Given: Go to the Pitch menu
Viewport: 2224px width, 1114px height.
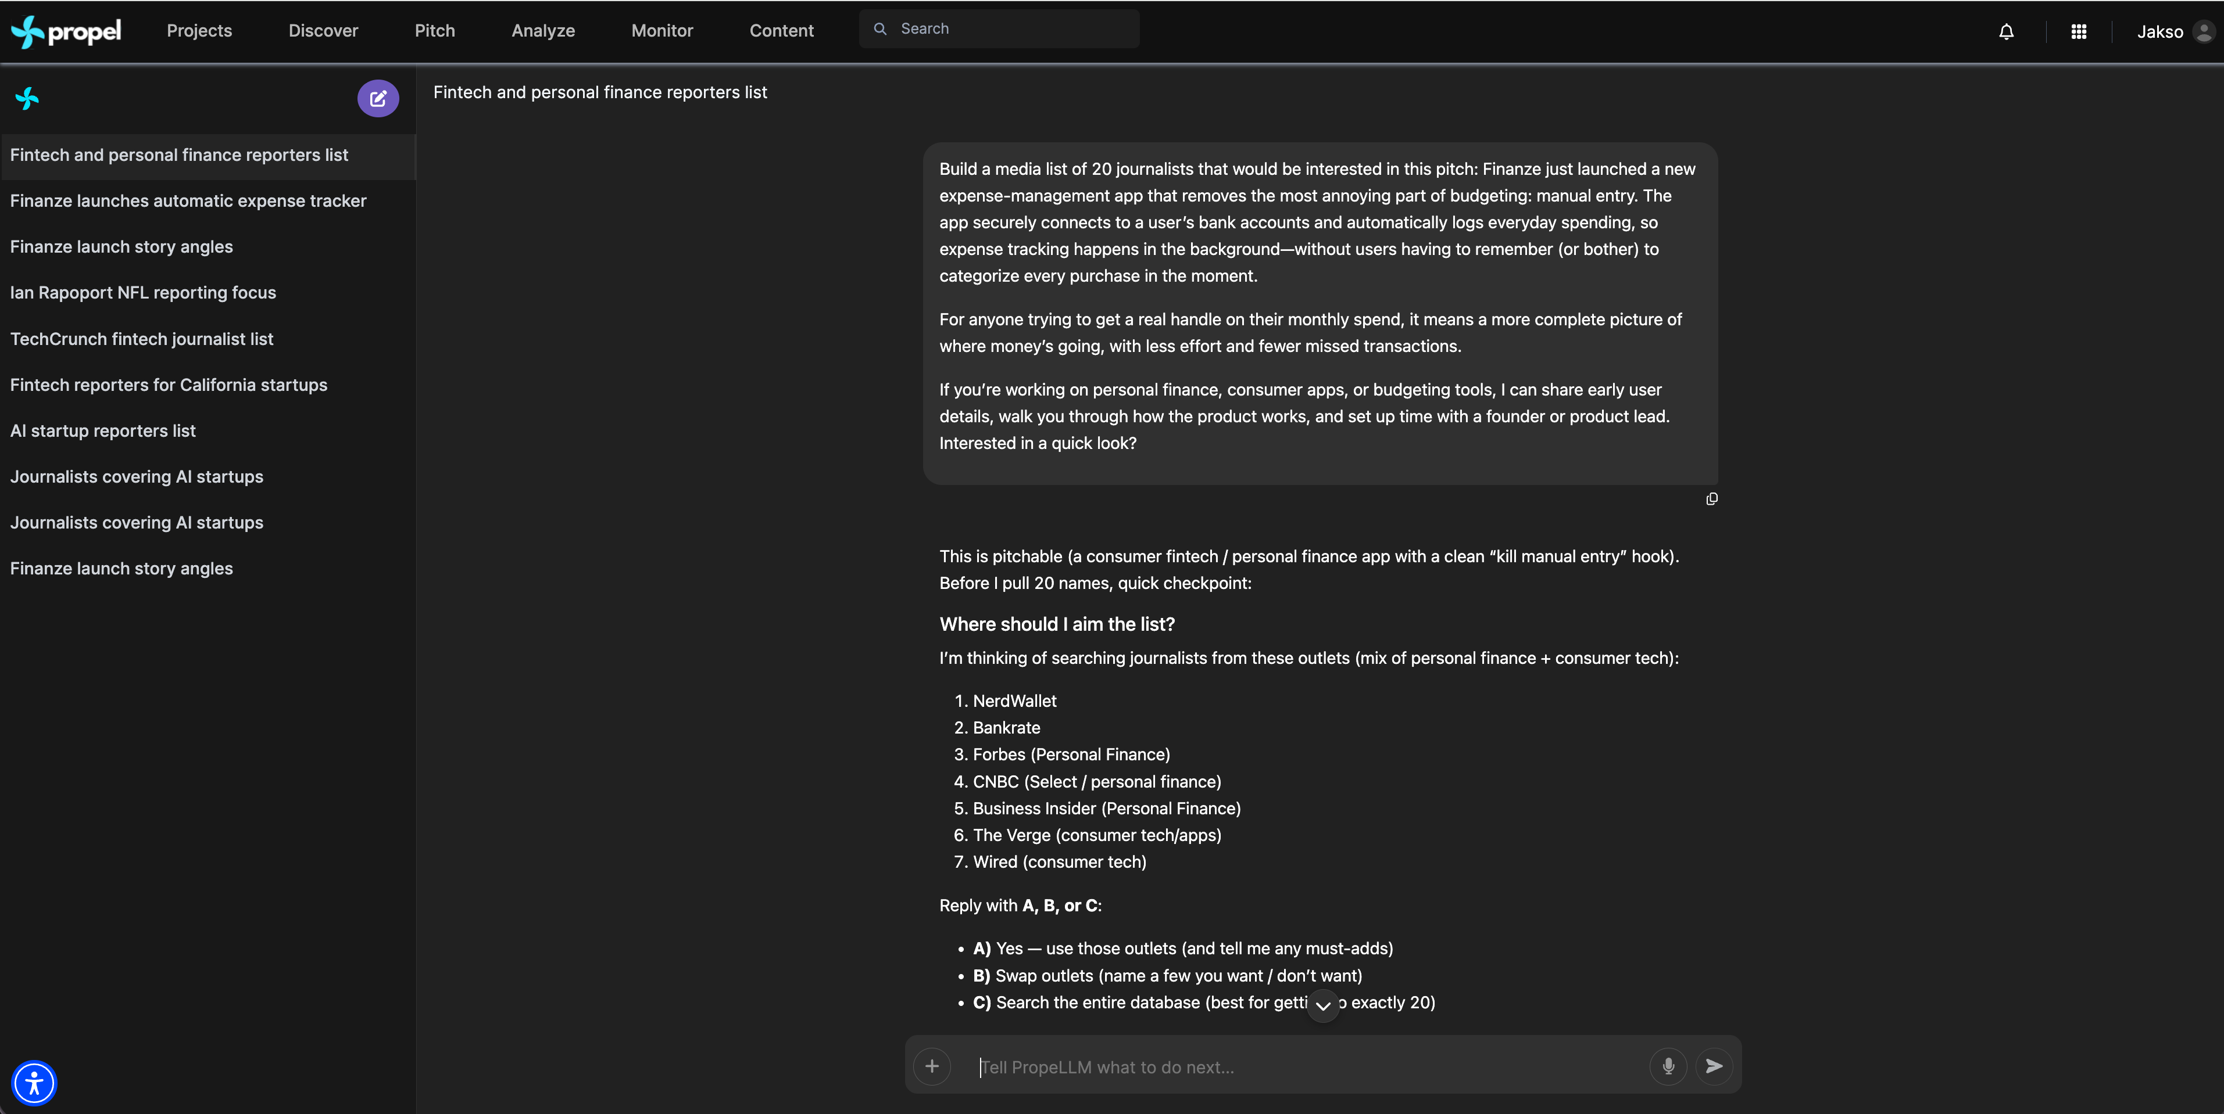Looking at the screenshot, I should (434, 31).
